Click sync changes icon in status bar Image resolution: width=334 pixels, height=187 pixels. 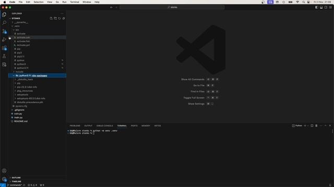tap(24, 185)
